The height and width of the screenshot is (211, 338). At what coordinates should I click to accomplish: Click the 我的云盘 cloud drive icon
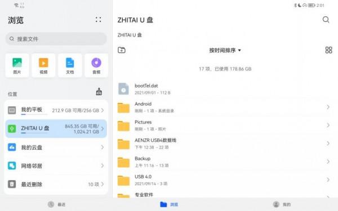[x=12, y=147]
